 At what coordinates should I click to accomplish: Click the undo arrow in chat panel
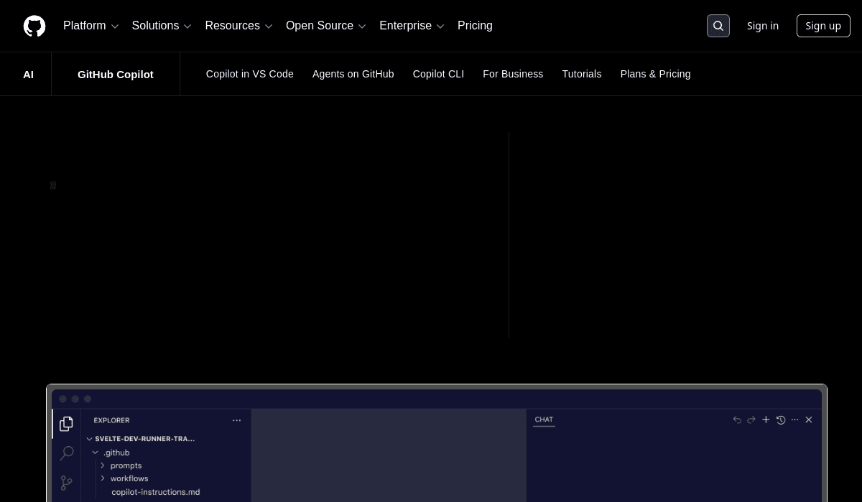[x=737, y=420]
